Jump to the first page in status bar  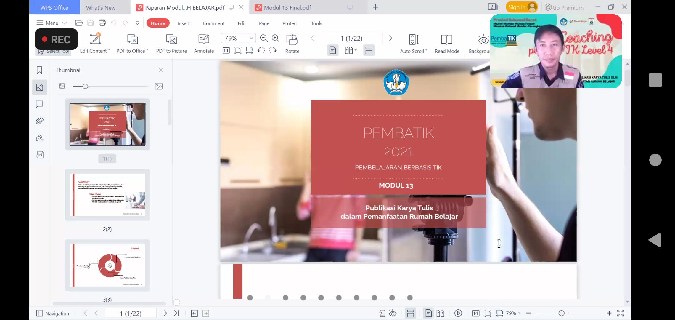pos(85,313)
